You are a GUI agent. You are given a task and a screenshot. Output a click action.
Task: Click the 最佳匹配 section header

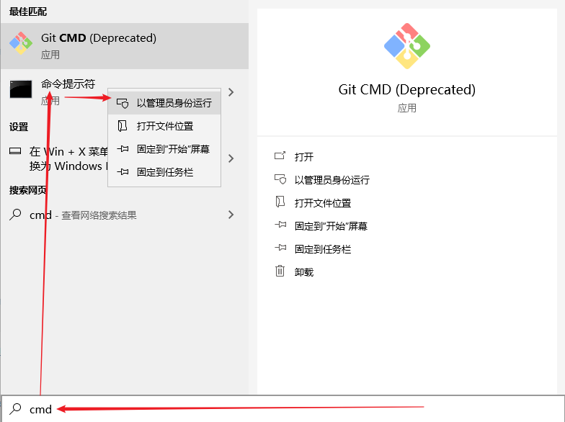click(x=27, y=12)
